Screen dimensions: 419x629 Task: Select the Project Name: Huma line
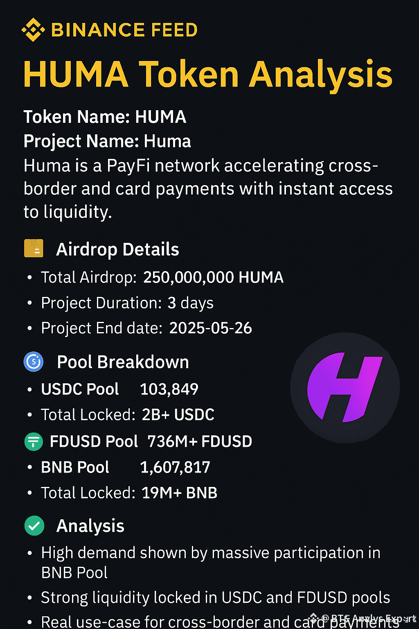[107, 141]
